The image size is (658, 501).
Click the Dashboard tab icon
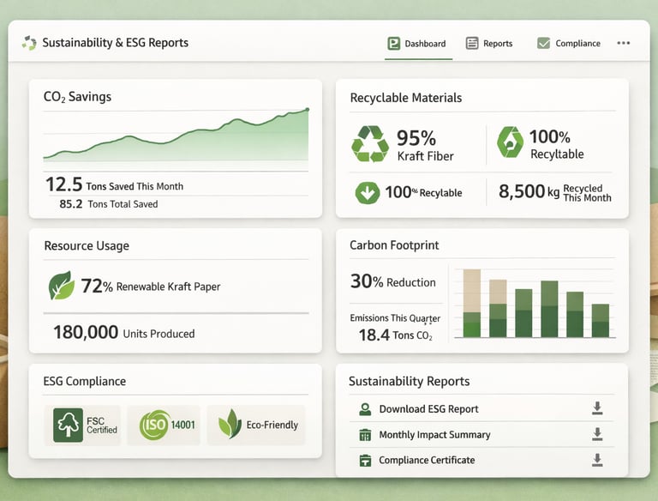tap(393, 43)
